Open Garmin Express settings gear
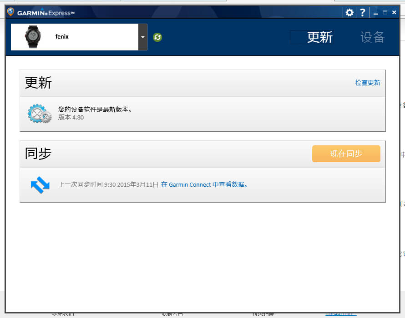The height and width of the screenshot is (318, 405). point(349,12)
